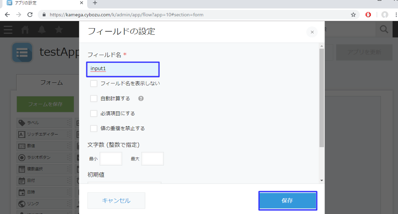Check the hide field name (フィールド名を表示しない) checkbox
Screen dimensions: 398x214
[94, 84]
